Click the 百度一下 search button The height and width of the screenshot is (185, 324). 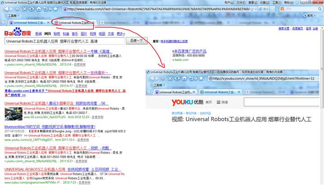coord(137,41)
